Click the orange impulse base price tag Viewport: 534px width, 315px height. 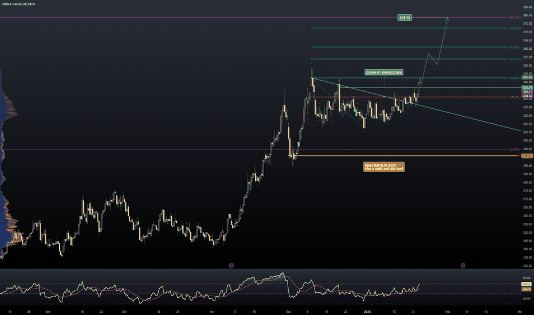[x=527, y=156]
